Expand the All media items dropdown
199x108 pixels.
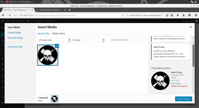tap(54, 40)
